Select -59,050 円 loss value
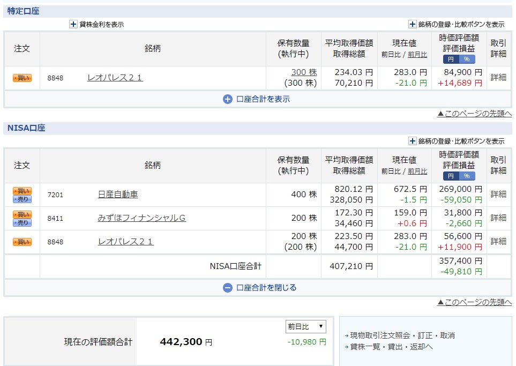Image resolution: width=516 pixels, height=366 pixels. pyautogui.click(x=461, y=200)
